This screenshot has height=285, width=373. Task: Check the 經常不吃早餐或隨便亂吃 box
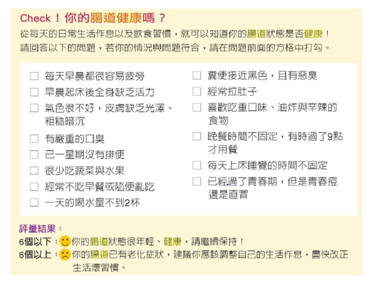point(34,186)
